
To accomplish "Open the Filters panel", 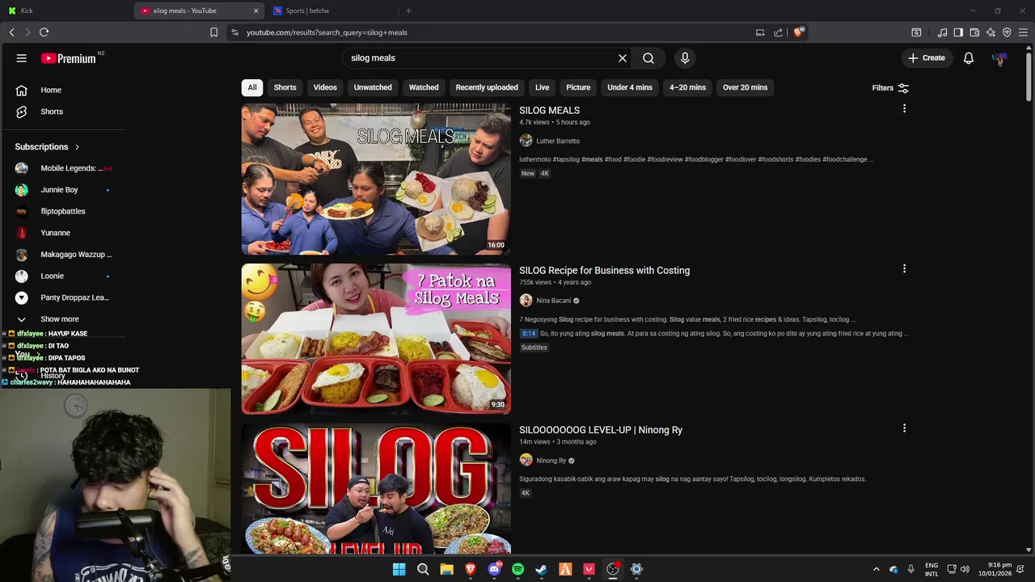I will [890, 87].
